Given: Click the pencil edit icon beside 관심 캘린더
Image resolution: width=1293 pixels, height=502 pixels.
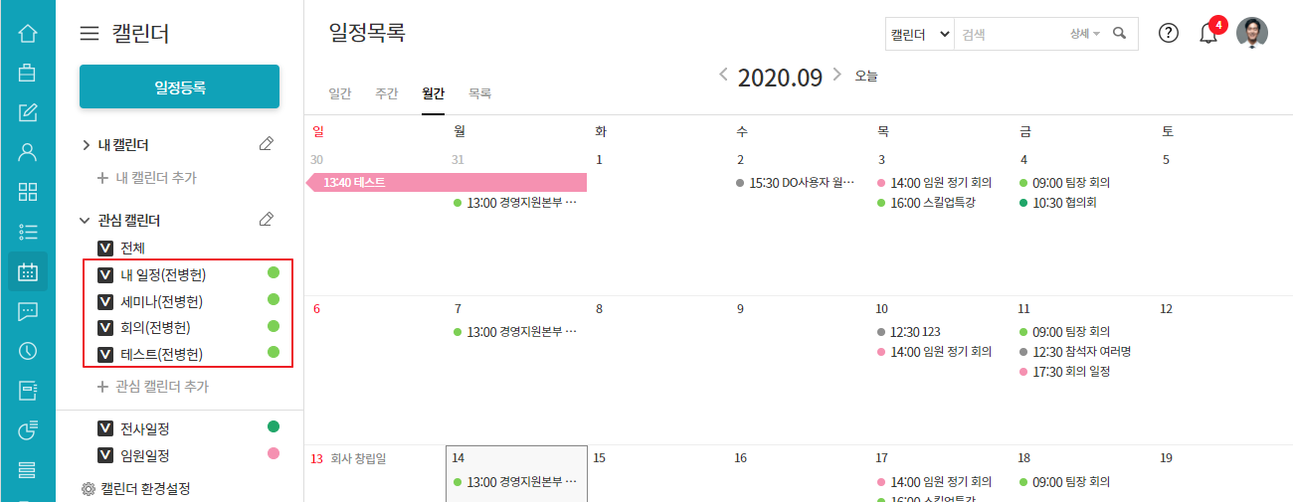Looking at the screenshot, I should coord(266,220).
